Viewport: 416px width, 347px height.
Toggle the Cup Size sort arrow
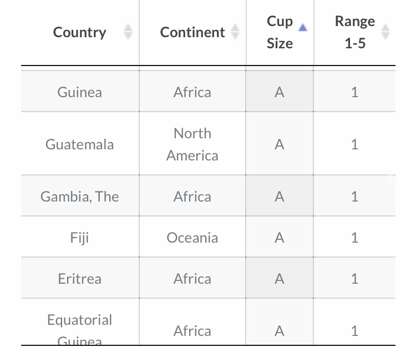click(x=303, y=27)
